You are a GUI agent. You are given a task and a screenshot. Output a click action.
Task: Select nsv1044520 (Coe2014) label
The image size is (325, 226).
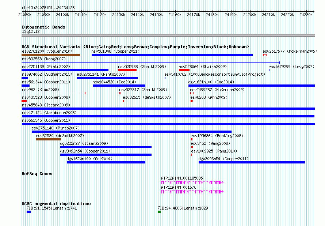(x=114, y=82)
